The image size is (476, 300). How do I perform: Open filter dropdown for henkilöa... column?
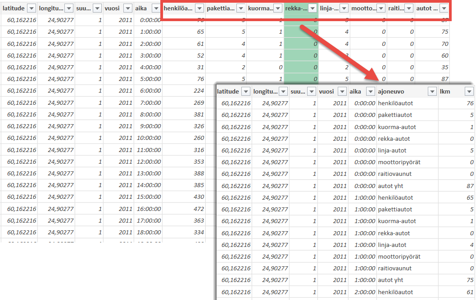198,8
